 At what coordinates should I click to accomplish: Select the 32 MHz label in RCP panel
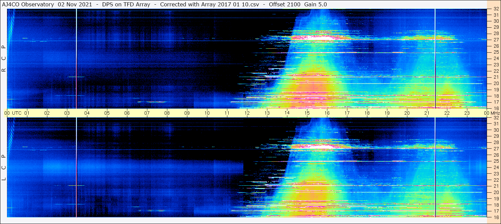pos(496,9)
